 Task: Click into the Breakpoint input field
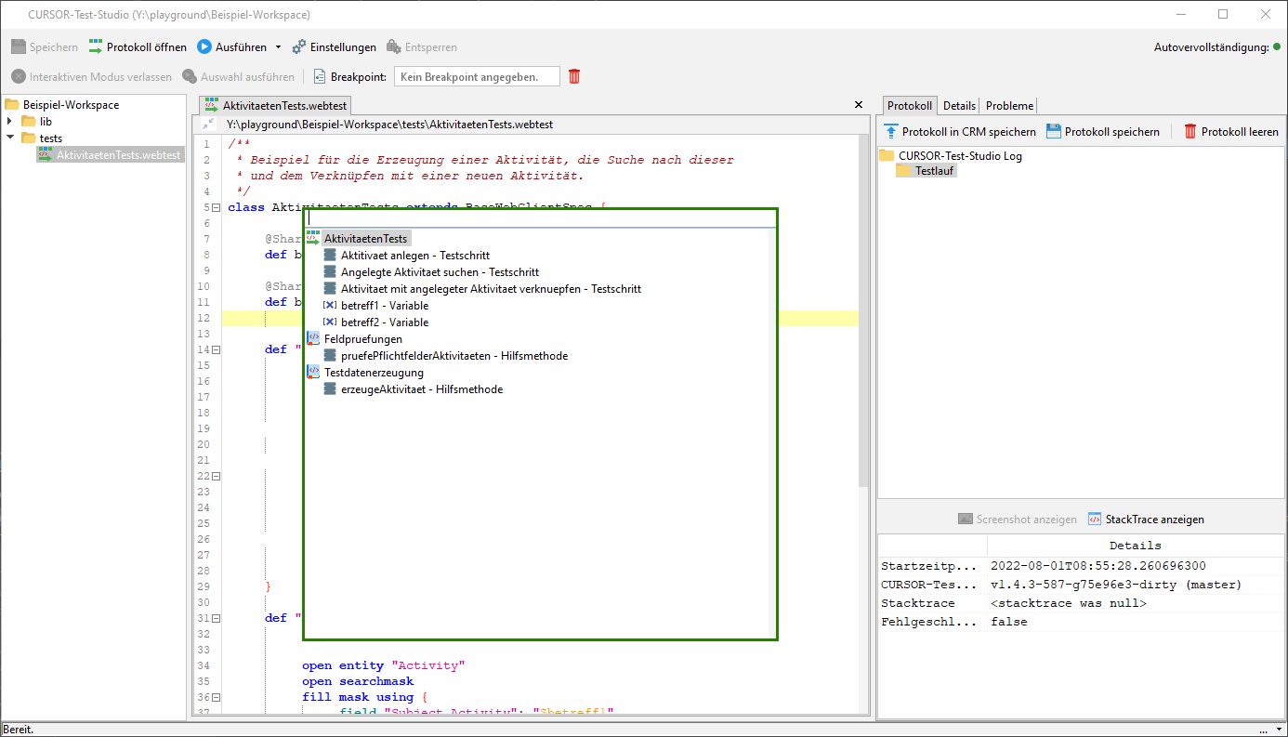477,77
